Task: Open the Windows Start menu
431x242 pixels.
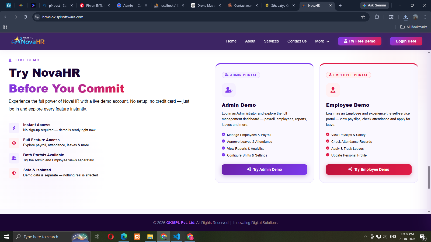Action: (x=6, y=237)
